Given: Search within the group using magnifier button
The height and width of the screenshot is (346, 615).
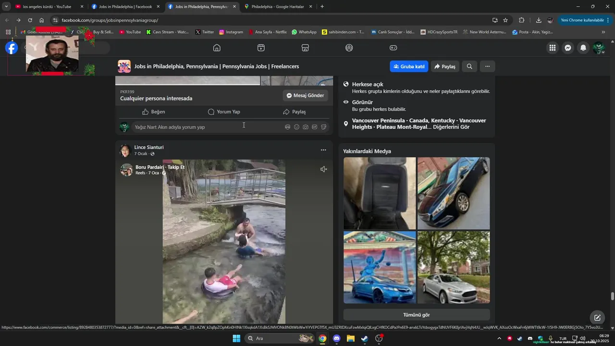Looking at the screenshot, I should click(x=469, y=66).
